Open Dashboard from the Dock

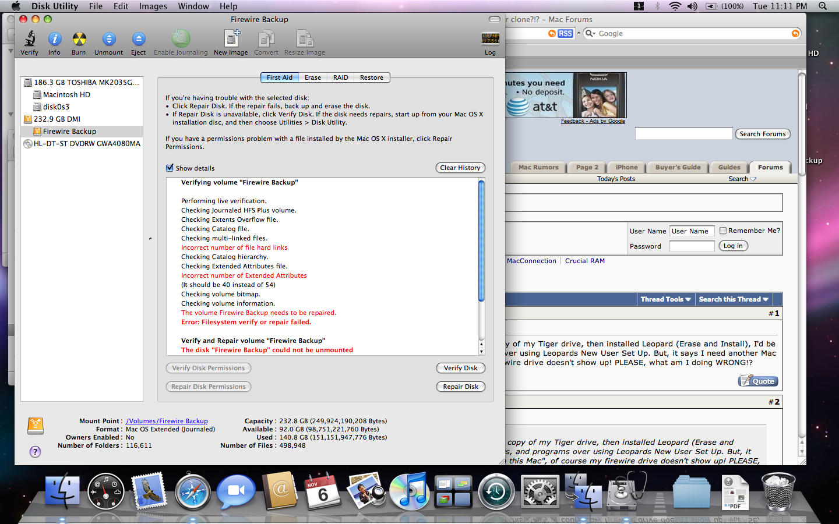(x=106, y=491)
